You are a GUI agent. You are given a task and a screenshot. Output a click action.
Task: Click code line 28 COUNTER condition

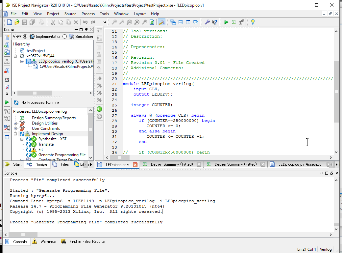coord(173,121)
